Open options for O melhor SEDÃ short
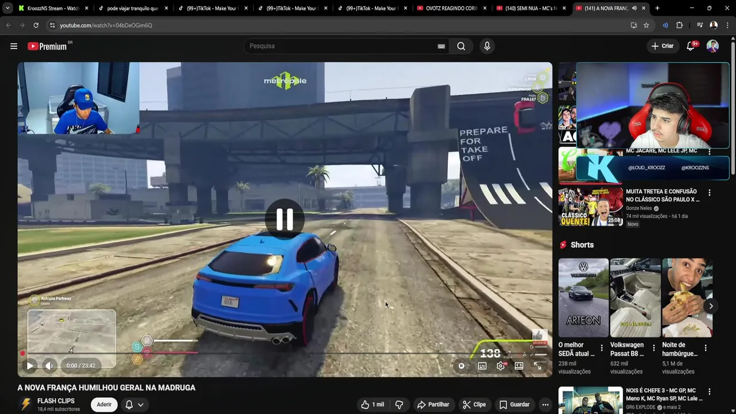 pyautogui.click(x=602, y=348)
